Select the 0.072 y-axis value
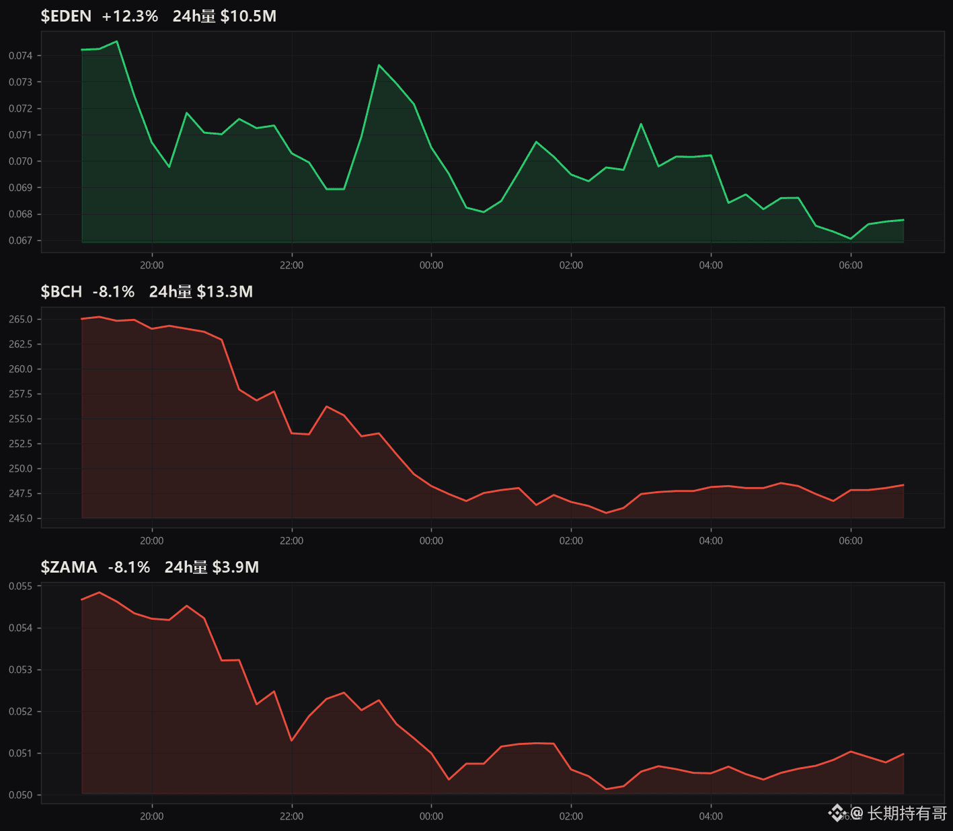Viewport: 953px width, 831px height. click(20, 108)
